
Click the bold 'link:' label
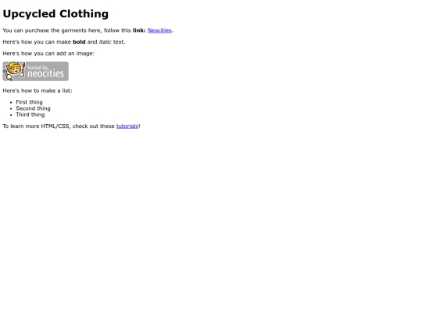[139, 30]
